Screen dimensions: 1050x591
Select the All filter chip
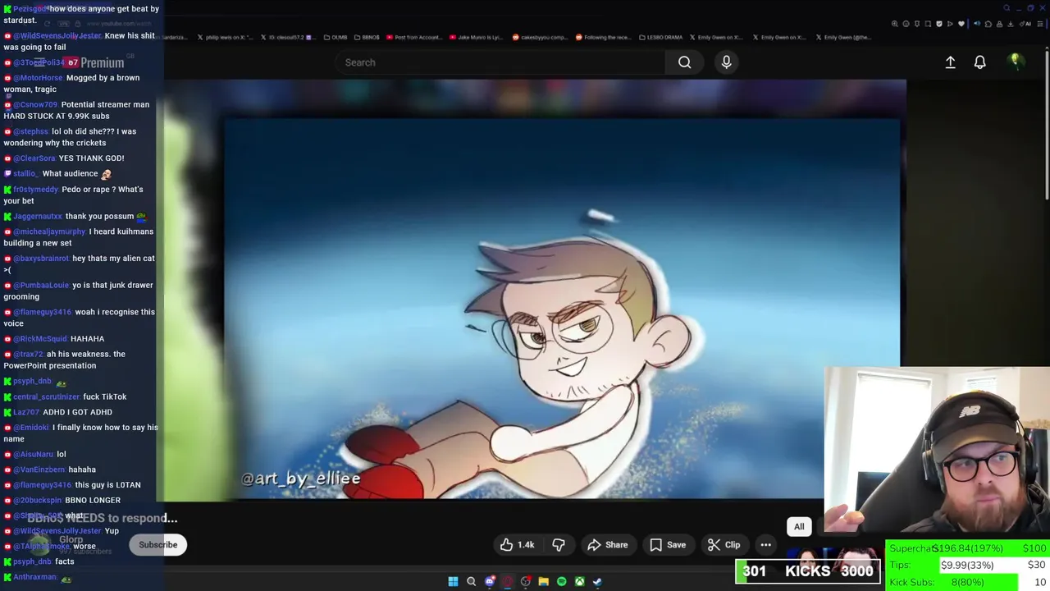click(799, 527)
